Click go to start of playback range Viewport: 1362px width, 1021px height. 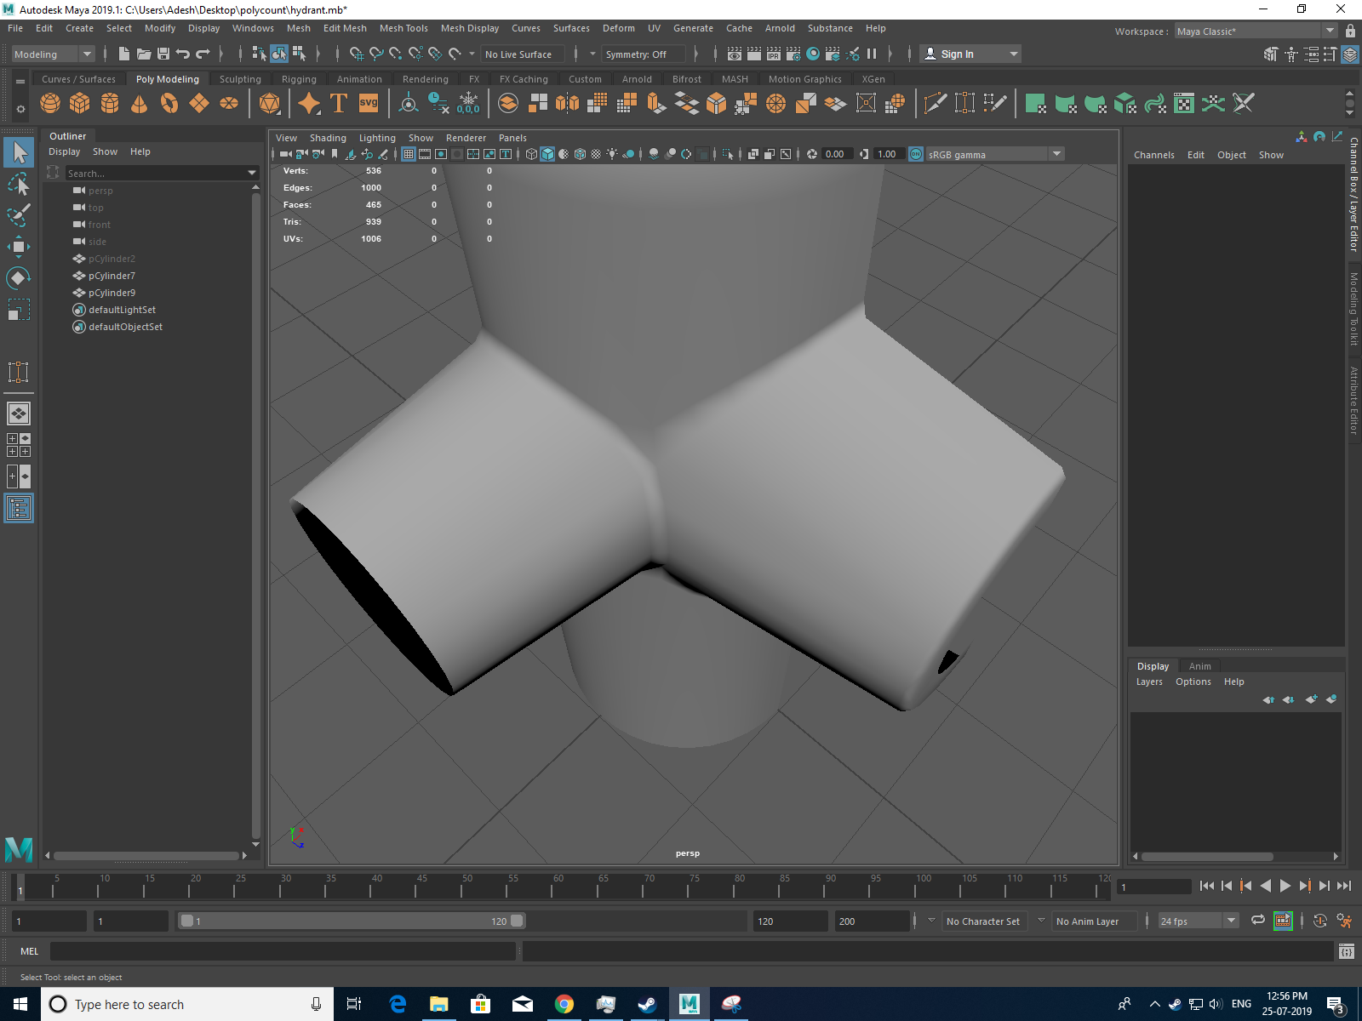point(1206,886)
